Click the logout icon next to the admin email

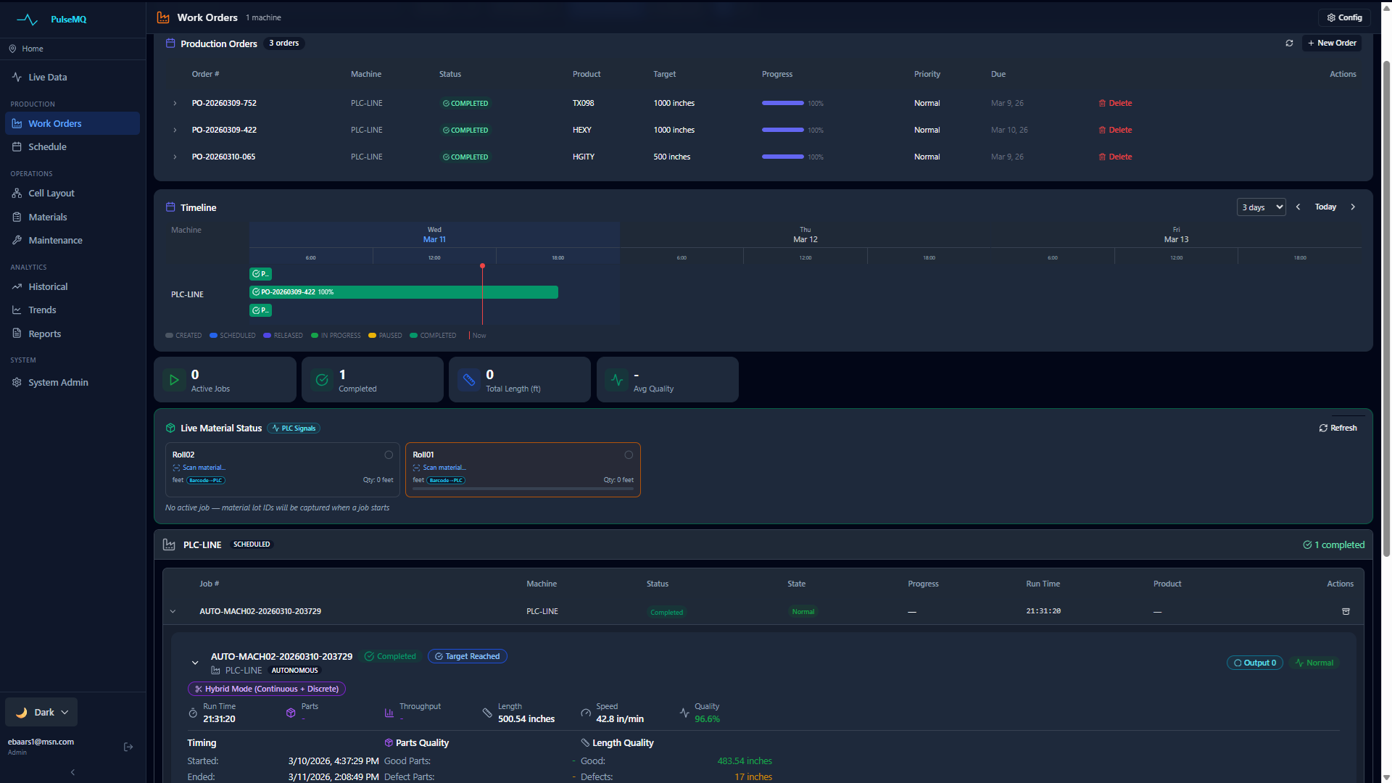pyautogui.click(x=128, y=746)
